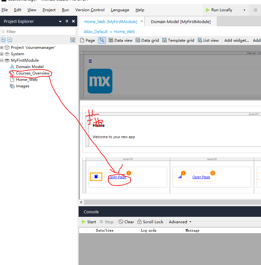Click the editor horizontal scrollbar track
The height and width of the screenshot is (265, 261).
(x=173, y=202)
